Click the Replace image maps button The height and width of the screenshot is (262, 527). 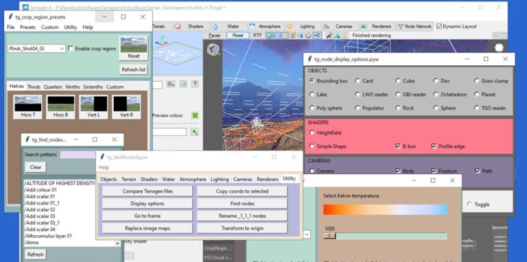[x=148, y=228]
